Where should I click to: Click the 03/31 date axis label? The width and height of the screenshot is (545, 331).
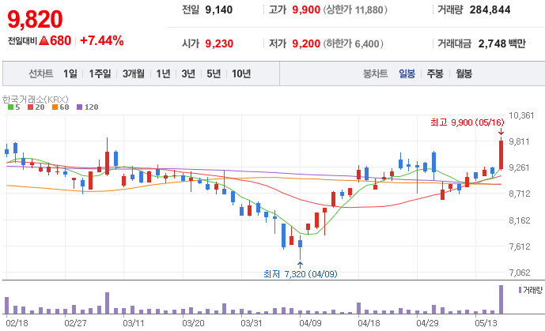pos(252,323)
